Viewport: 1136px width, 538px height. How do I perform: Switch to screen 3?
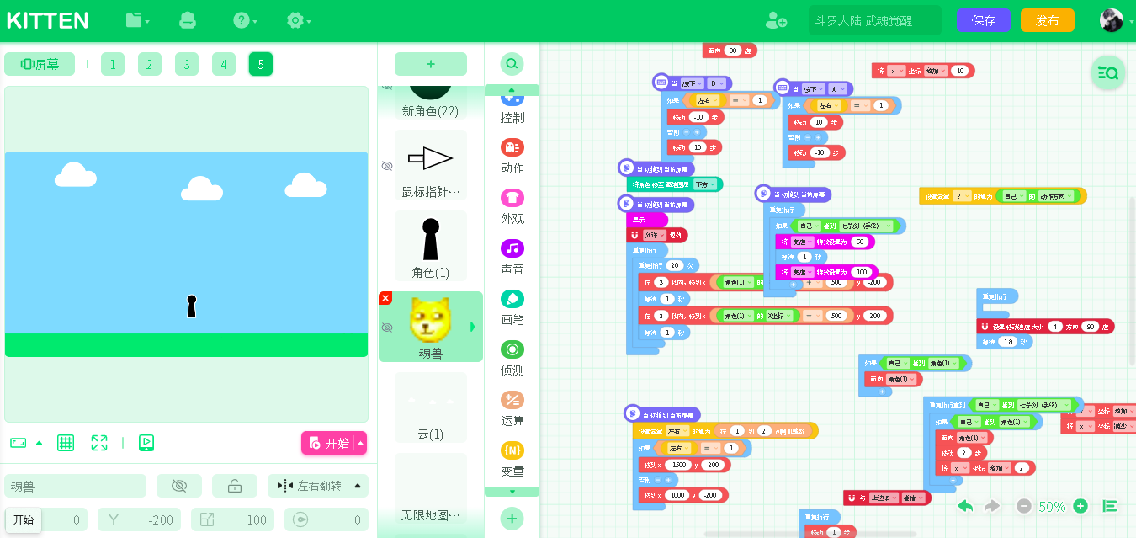tap(187, 64)
